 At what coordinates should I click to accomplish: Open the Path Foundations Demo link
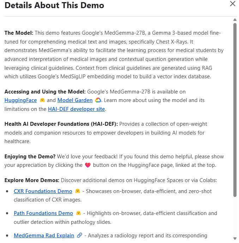pyautogui.click(x=43, y=213)
